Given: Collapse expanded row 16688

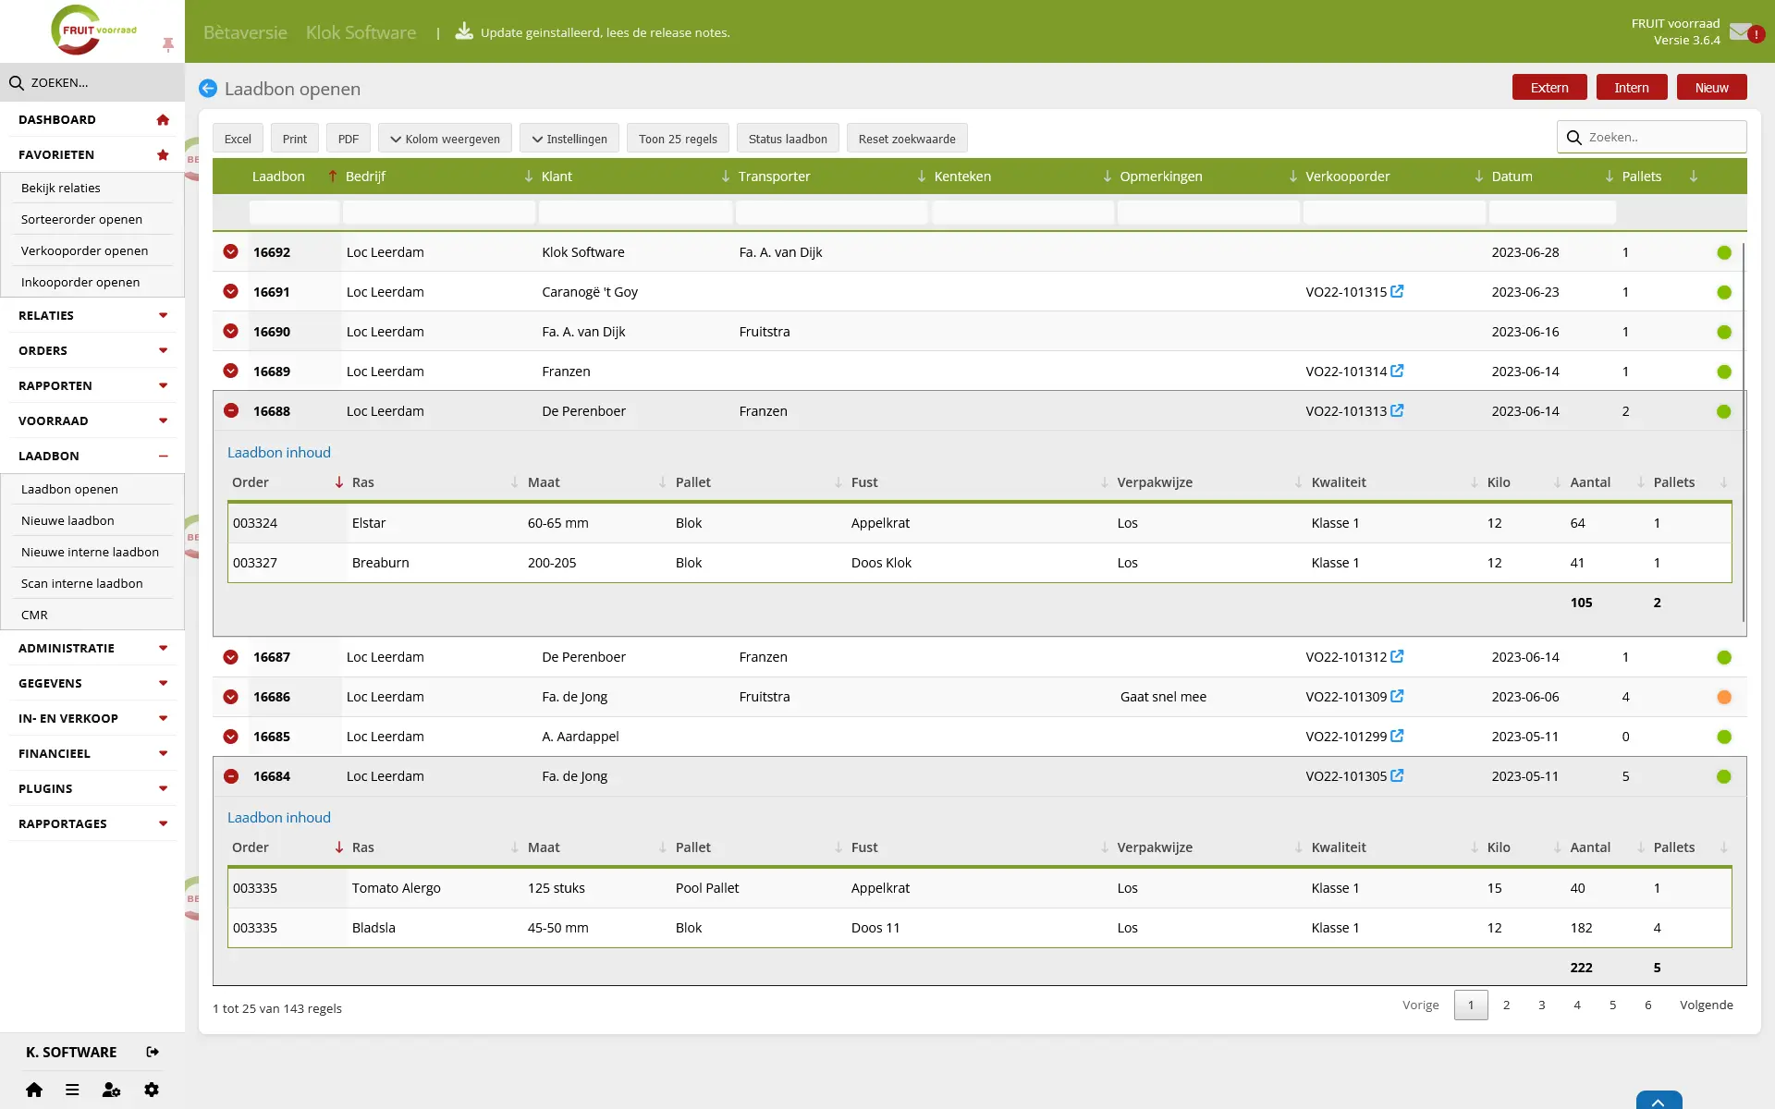Looking at the screenshot, I should 231,410.
